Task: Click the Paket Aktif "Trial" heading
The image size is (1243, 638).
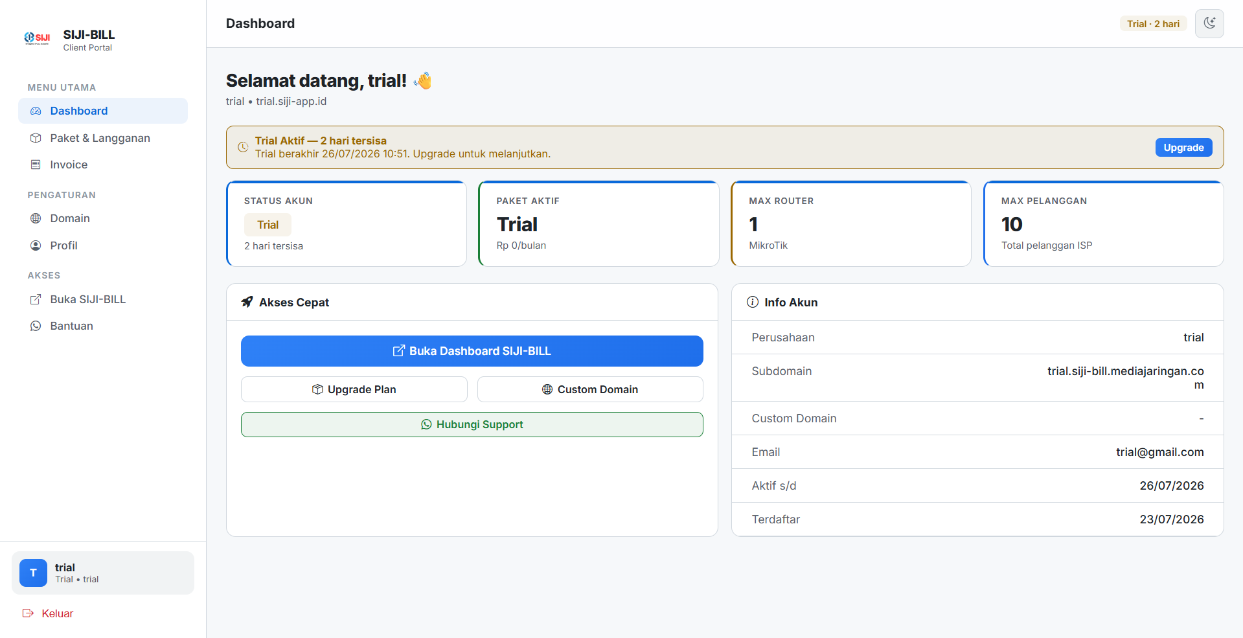Action: pyautogui.click(x=517, y=224)
